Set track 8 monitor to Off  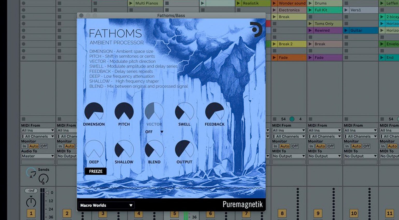coord(295,146)
